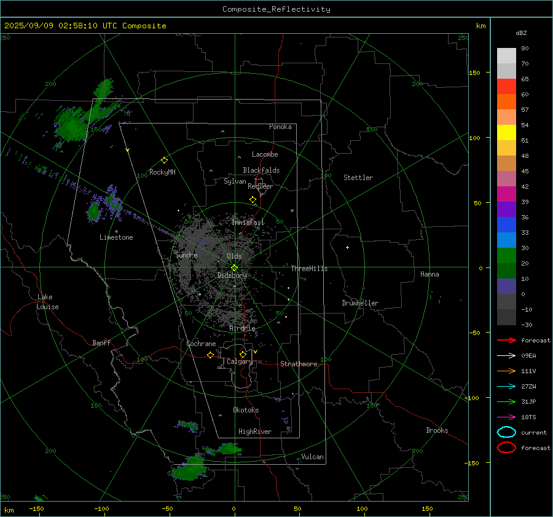
Task: Click the cyan 27ZW arrow icon
Action: pyautogui.click(x=506, y=387)
